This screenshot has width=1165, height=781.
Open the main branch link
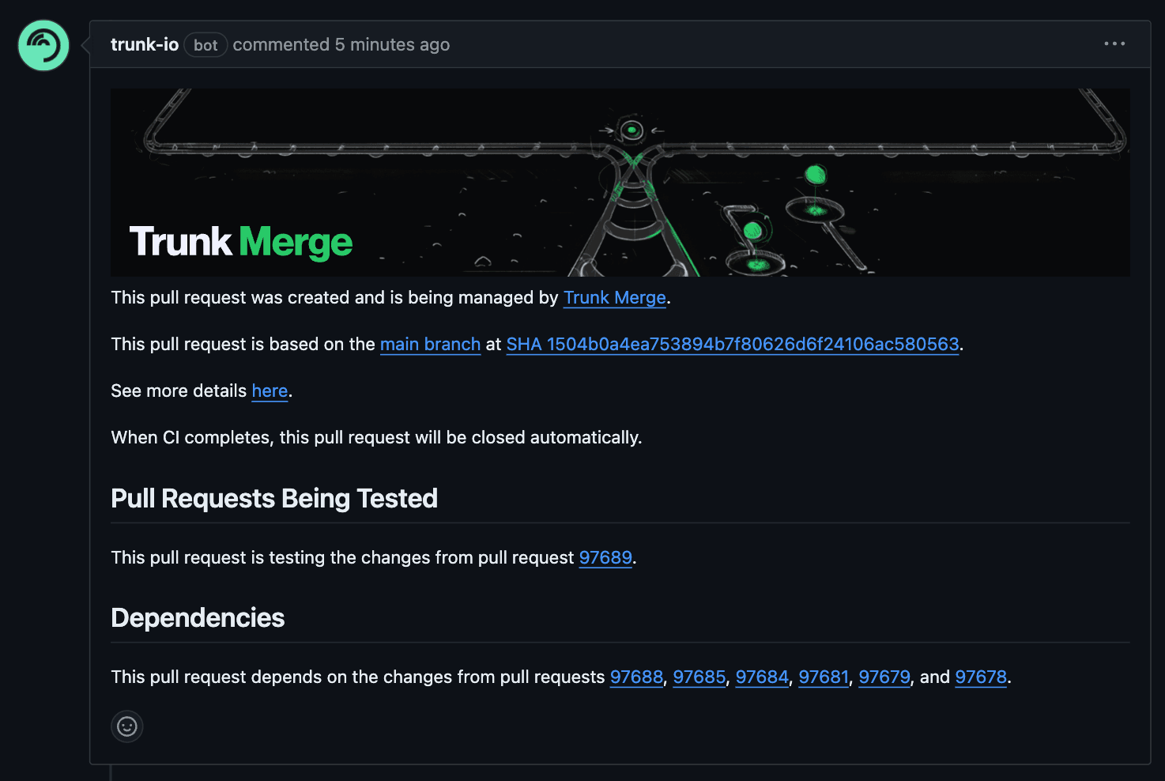pyautogui.click(x=430, y=345)
